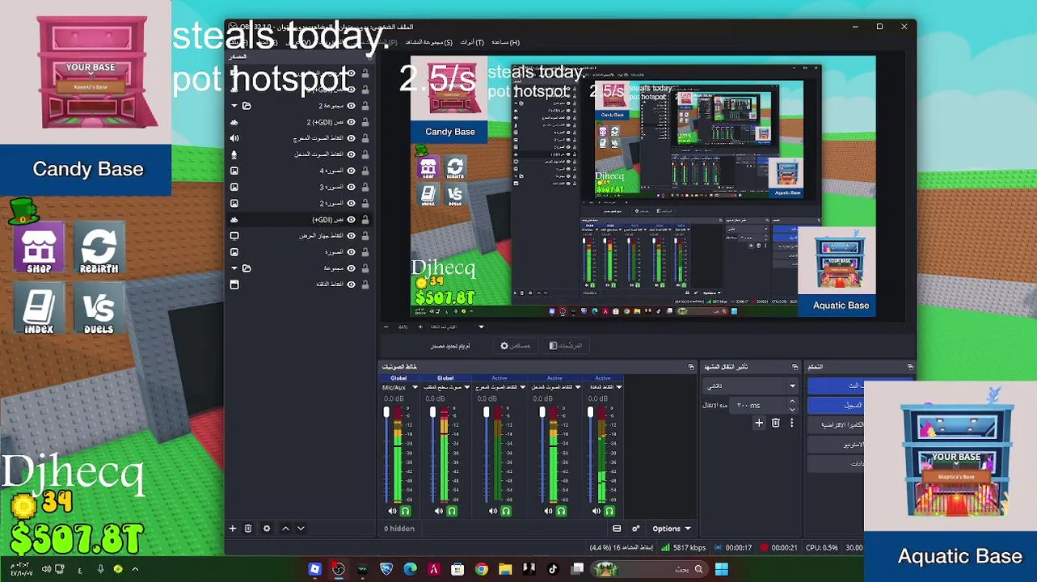The height and width of the screenshot is (582, 1037).
Task: Click the 300 ms duration field
Action: (x=756, y=405)
